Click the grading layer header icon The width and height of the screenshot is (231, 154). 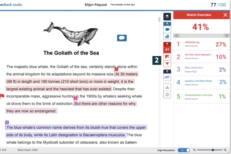167,24
